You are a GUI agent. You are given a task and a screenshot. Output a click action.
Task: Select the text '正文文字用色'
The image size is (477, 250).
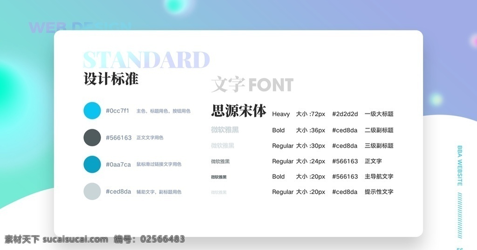click(x=150, y=138)
